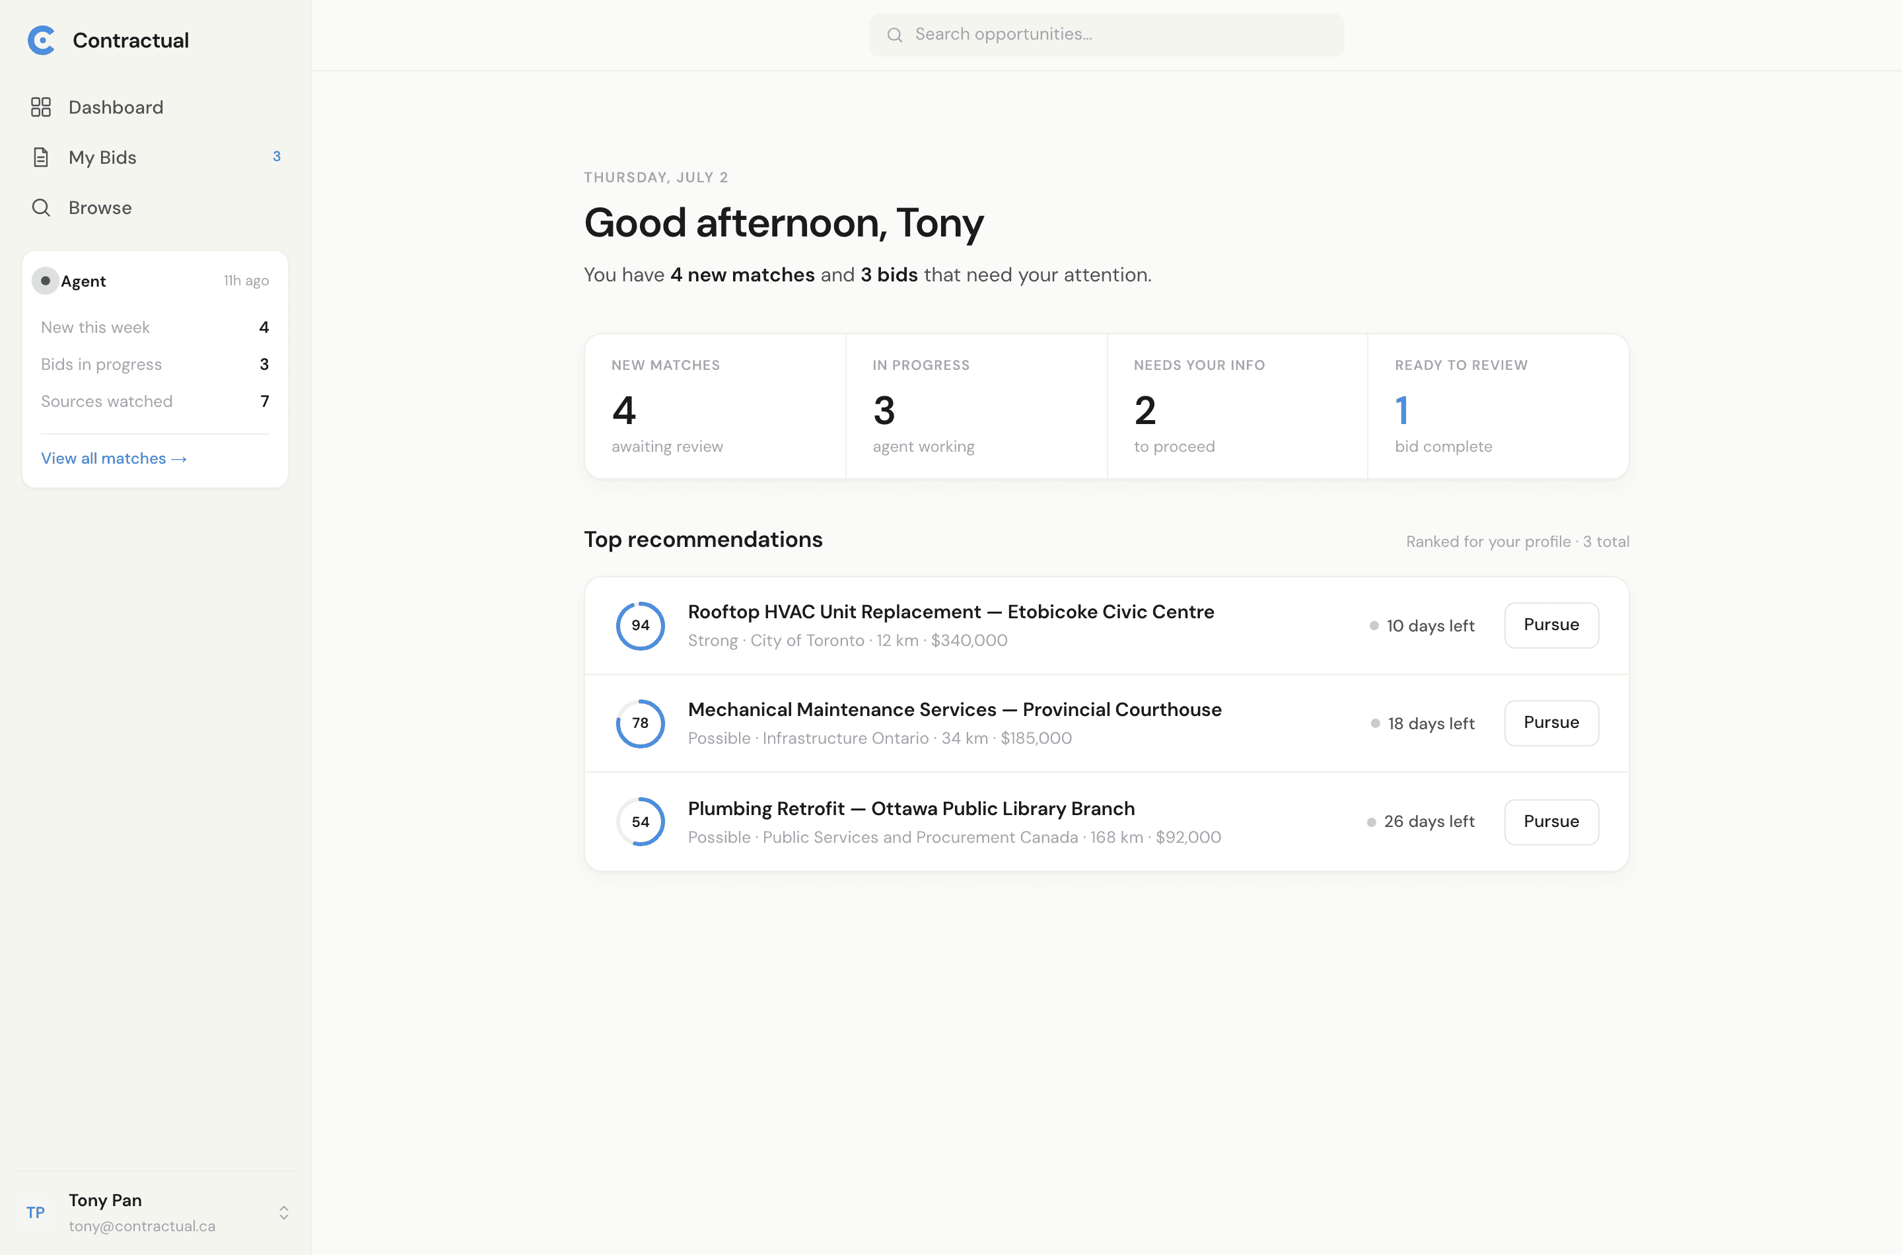
Task: Expand the Tony Pan account switcher chevron
Action: coord(283,1213)
